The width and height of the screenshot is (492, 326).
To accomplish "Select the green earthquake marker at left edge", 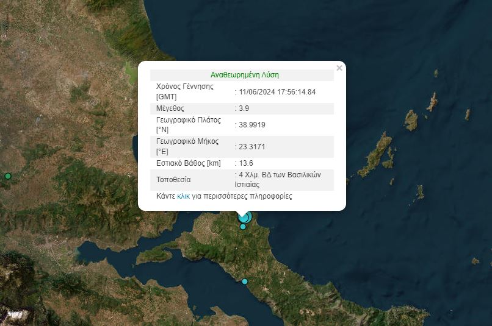I will pos(7,176).
